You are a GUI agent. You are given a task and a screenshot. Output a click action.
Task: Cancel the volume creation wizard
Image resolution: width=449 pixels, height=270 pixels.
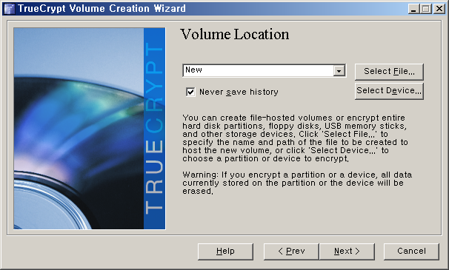pyautogui.click(x=411, y=252)
